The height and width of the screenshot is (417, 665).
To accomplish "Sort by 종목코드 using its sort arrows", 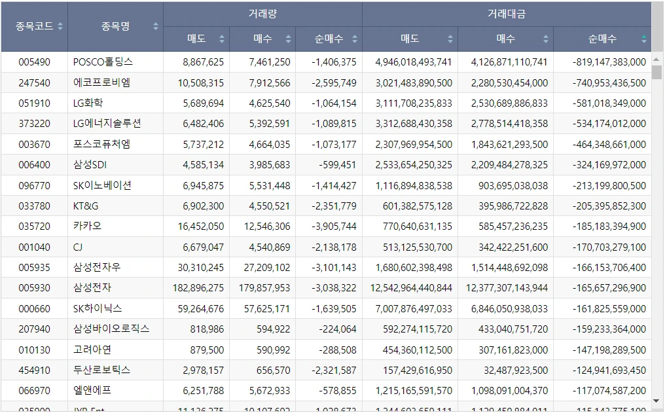I will [60, 26].
